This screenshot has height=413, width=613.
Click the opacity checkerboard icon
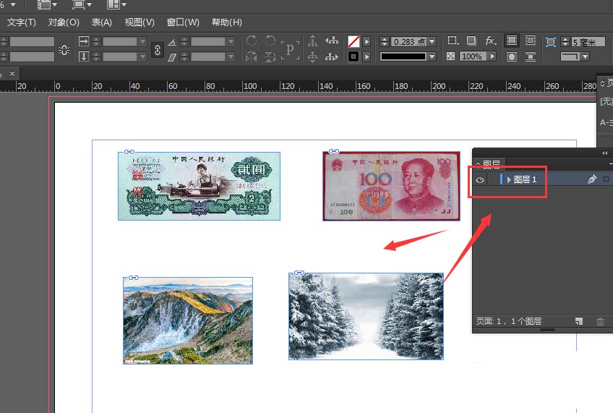451,56
